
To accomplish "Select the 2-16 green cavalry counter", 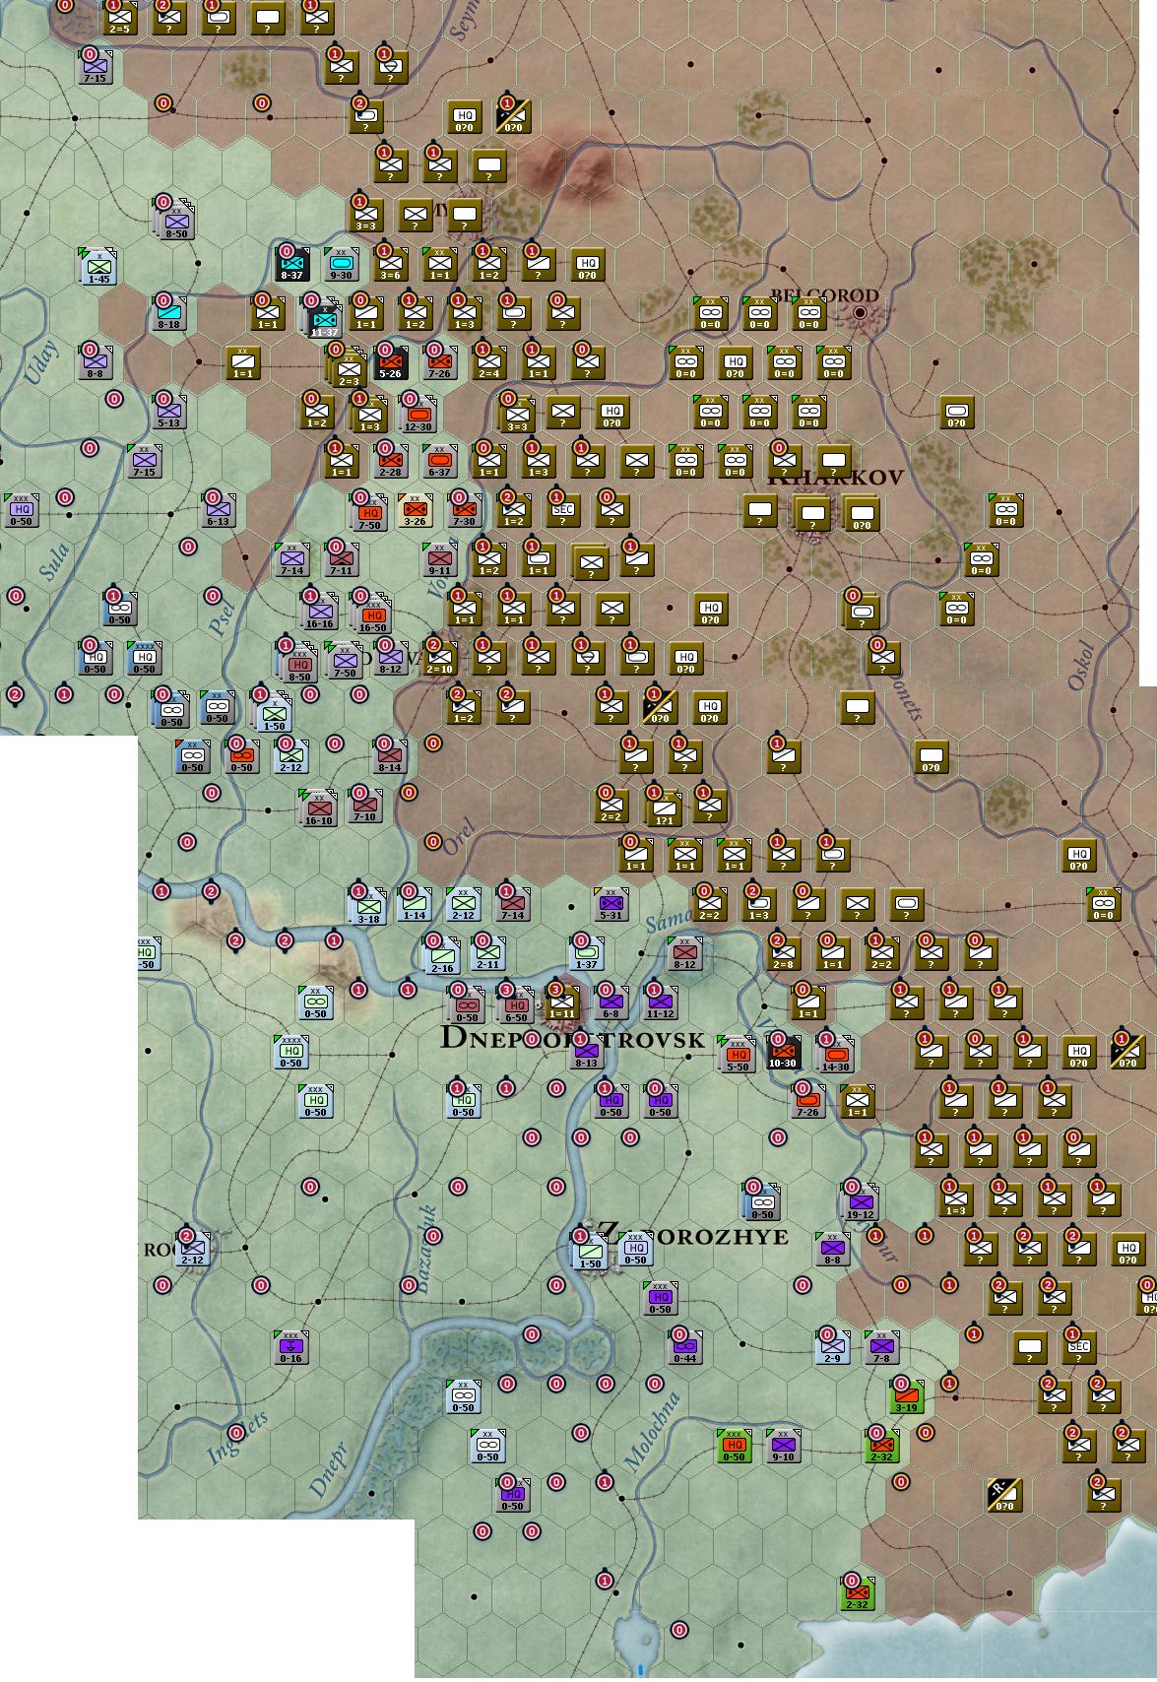I will click(442, 955).
